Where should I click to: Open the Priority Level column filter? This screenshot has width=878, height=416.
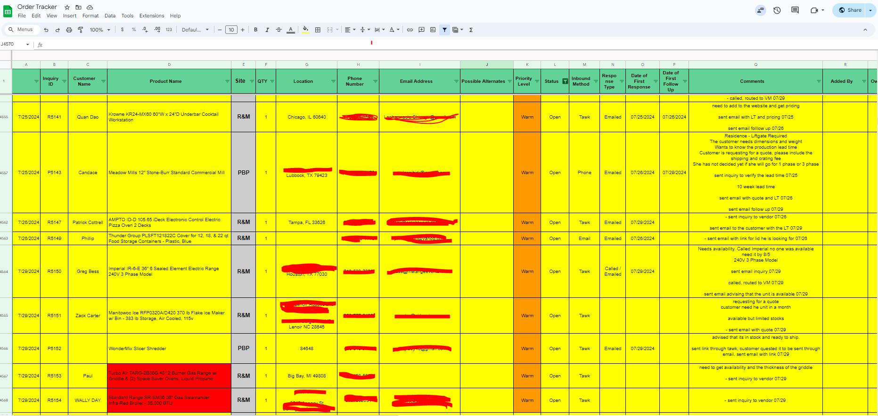[x=537, y=81]
